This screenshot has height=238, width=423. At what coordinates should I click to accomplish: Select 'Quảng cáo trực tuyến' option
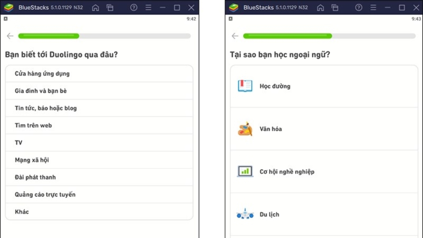(x=99, y=194)
